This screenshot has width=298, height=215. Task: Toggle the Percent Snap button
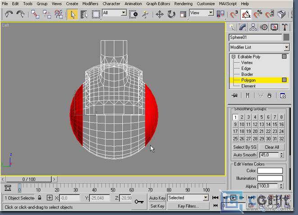click(258, 14)
